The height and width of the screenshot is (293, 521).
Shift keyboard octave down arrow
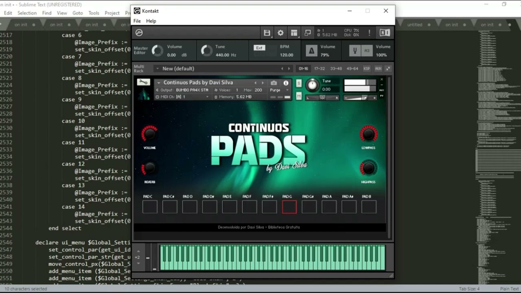coord(138,263)
